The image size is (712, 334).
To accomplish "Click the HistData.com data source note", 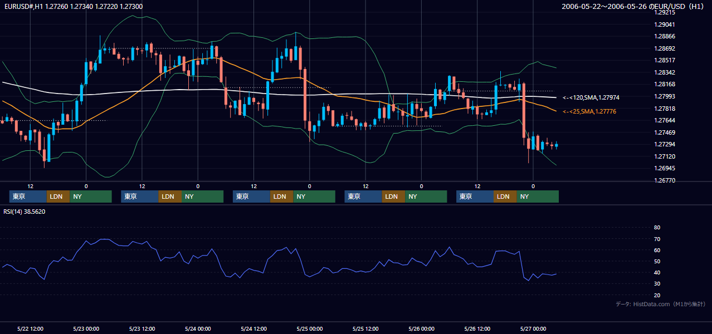I will click(661, 304).
